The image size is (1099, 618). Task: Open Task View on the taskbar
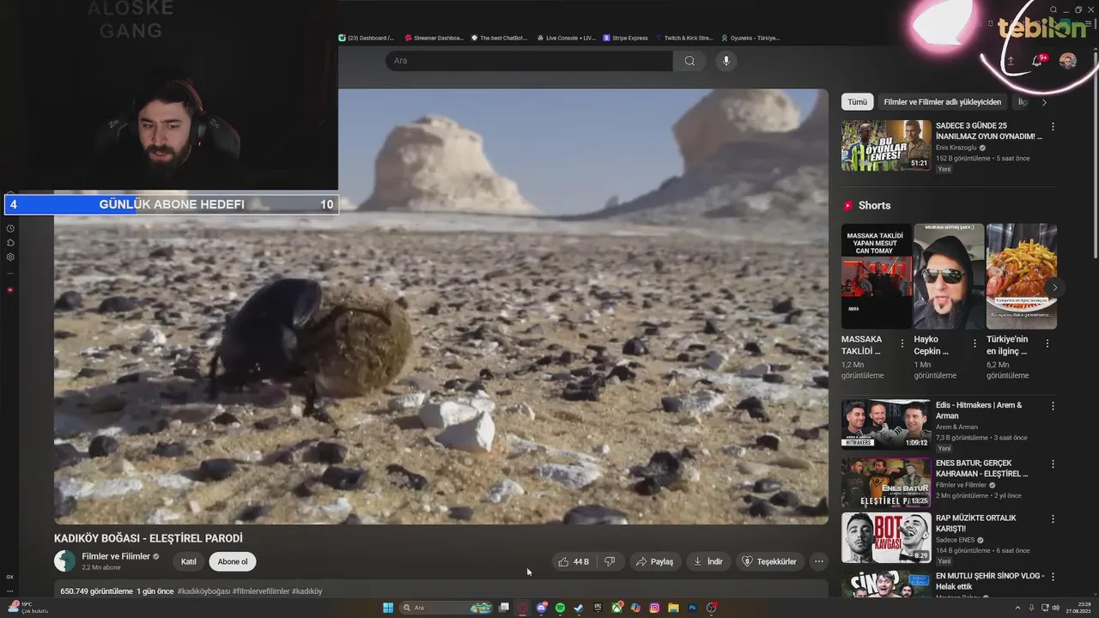pos(504,608)
